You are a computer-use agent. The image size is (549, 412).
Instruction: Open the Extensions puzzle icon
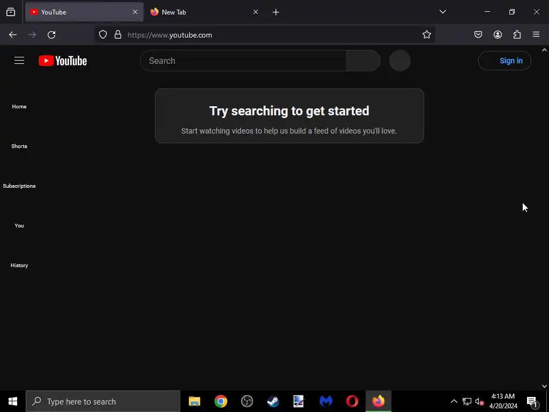[517, 34]
